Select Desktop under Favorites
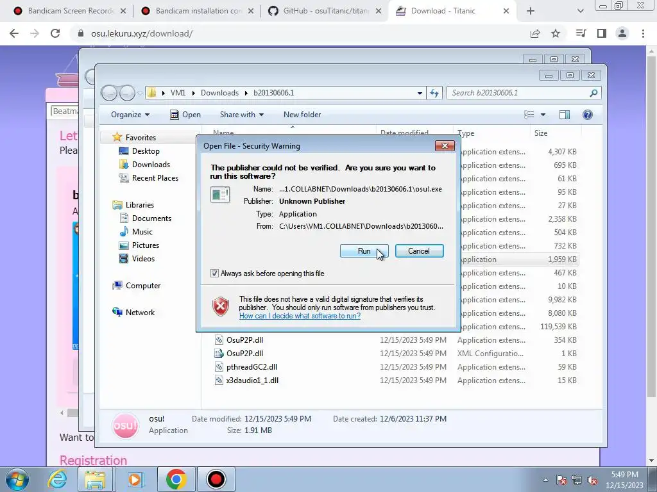The width and height of the screenshot is (657, 492). click(x=146, y=151)
